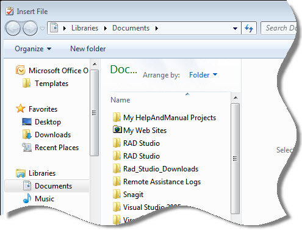Viewport: 302px width, 230px height.
Task: Select the Remote Assistance Logs folder
Action: (162, 182)
